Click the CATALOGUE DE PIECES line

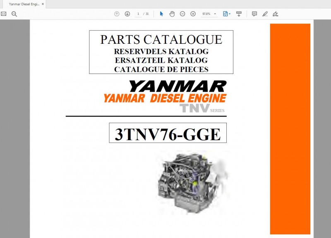tap(161, 69)
